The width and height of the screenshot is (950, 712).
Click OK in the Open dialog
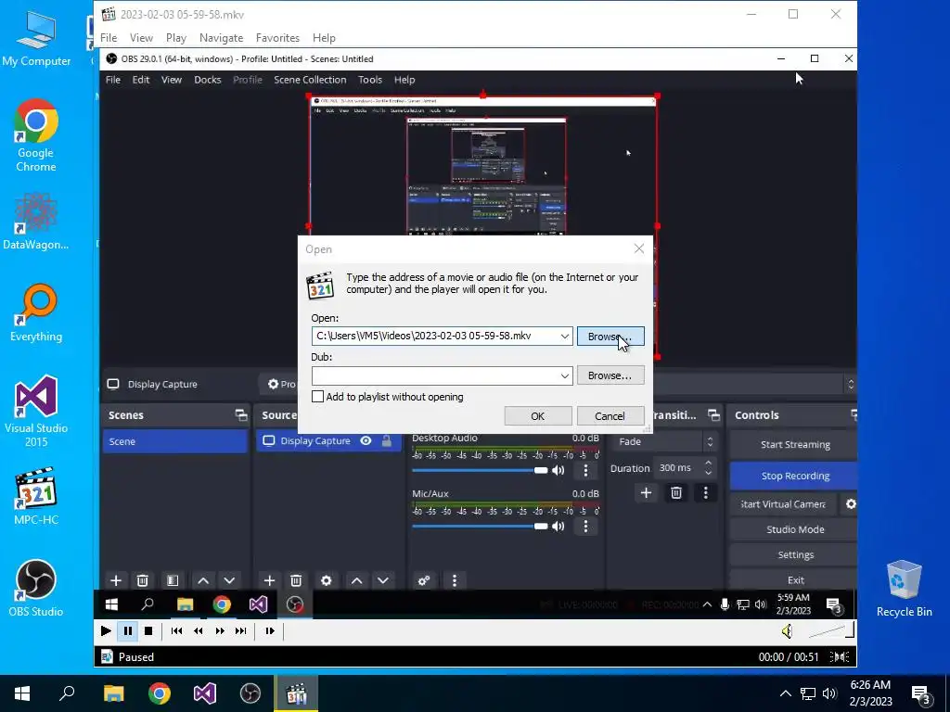[537, 416]
